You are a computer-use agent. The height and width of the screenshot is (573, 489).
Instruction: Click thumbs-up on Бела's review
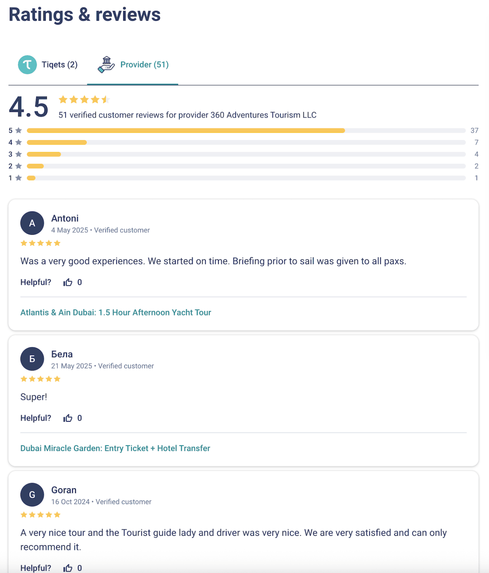point(68,418)
